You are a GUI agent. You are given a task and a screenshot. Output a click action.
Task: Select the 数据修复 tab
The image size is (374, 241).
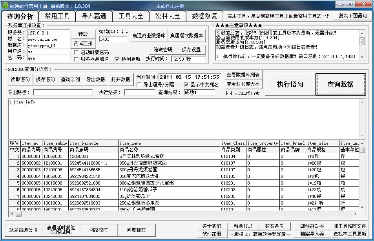(x=204, y=16)
